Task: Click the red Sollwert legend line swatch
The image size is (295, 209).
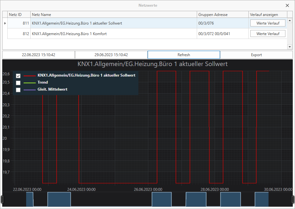Action: (x=30, y=76)
